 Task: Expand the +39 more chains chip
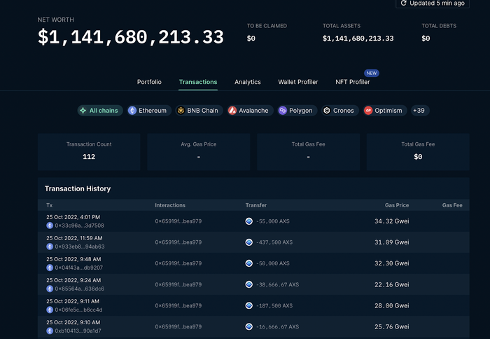(420, 111)
